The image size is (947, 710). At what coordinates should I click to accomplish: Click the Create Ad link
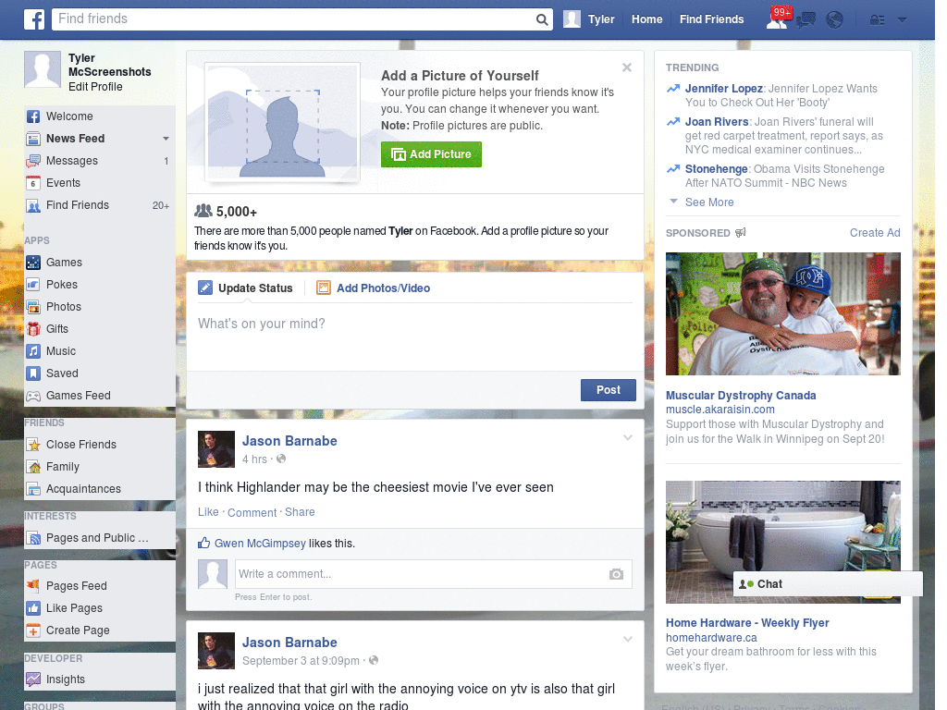click(x=875, y=233)
